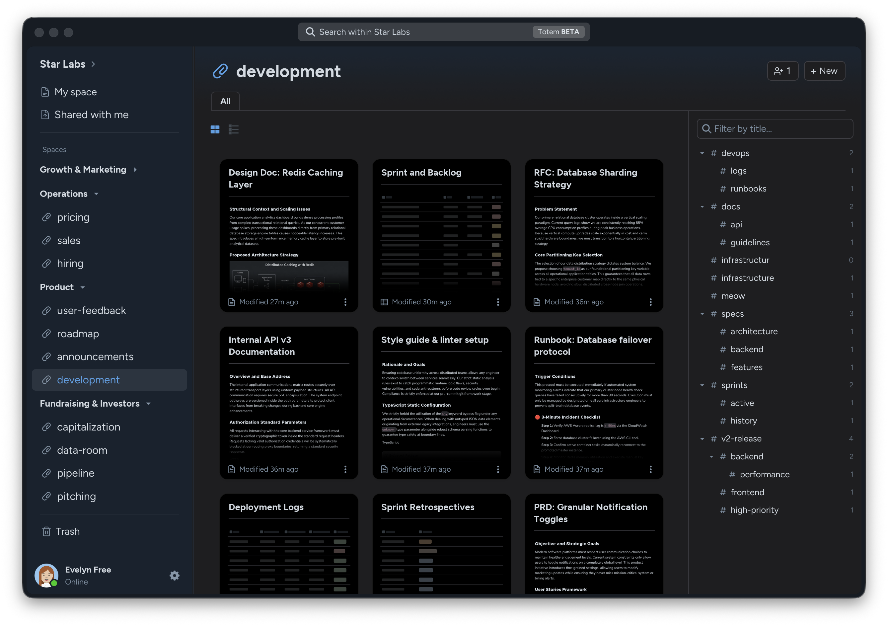Switch to grid view layout
888x626 pixels.
[x=215, y=129]
